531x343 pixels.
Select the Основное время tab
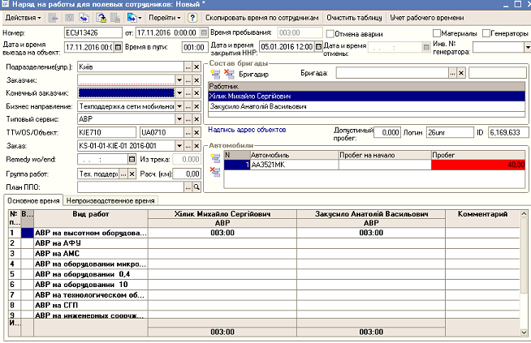[x=32, y=200]
